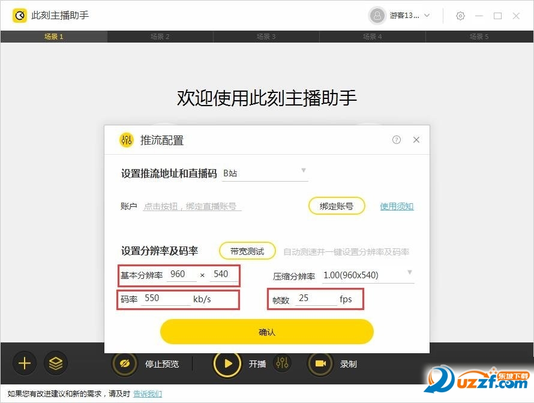
Task: Click the resolution height field 540
Action: pyautogui.click(x=223, y=274)
